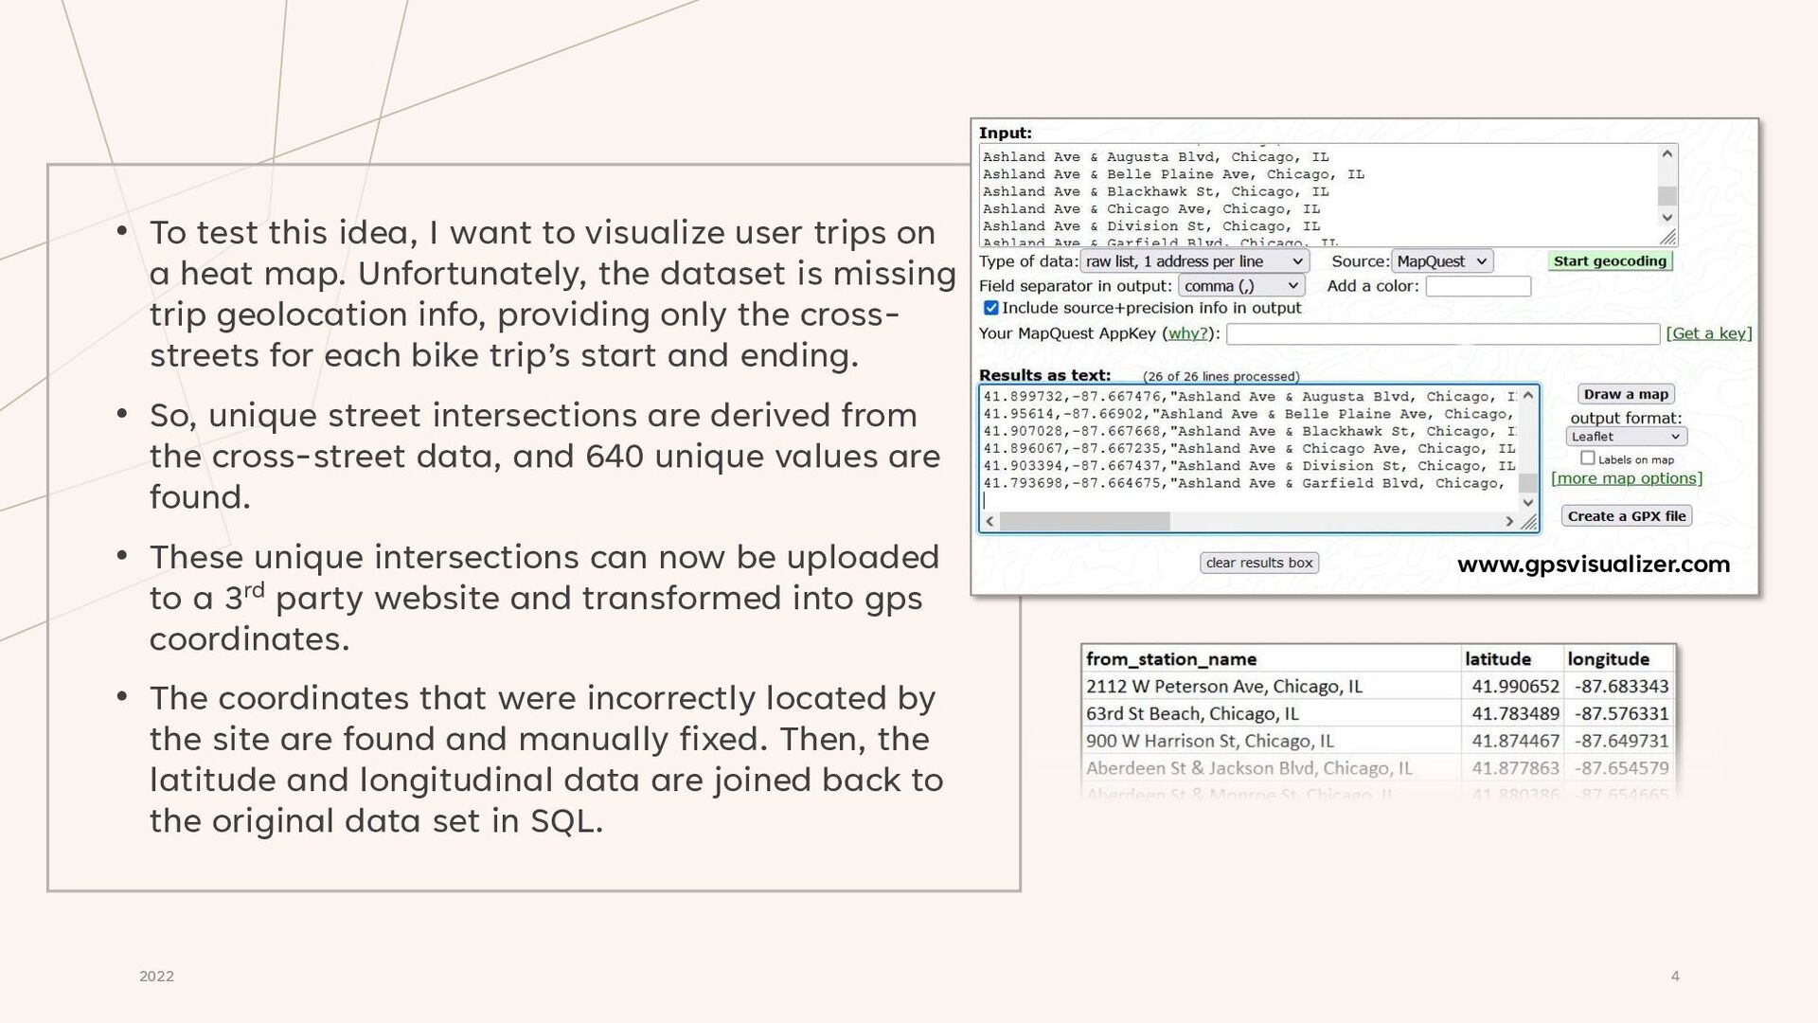
Task: Click the results horizontal scroll right arrow
Action: tap(1509, 521)
